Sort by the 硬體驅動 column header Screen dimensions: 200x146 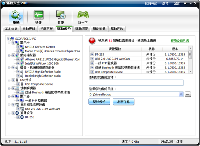click(115, 49)
